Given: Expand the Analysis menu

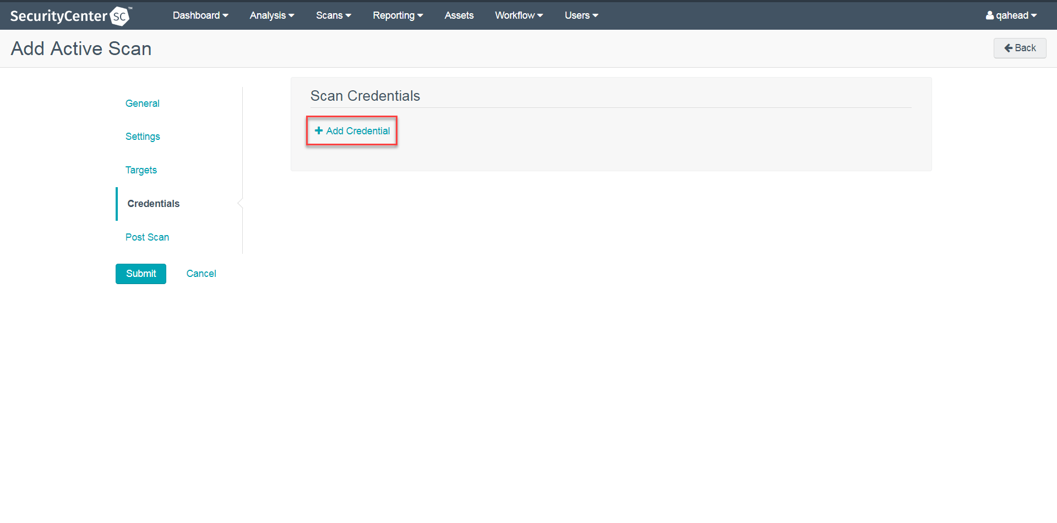Looking at the screenshot, I should point(271,15).
